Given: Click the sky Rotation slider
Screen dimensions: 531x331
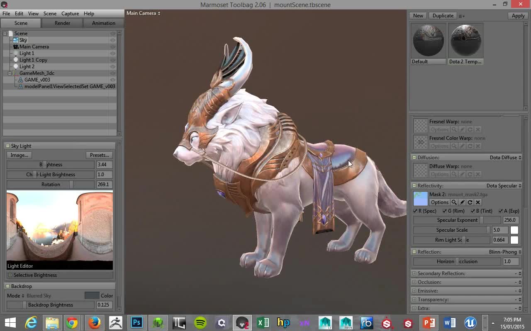Looking at the screenshot, I should [x=51, y=185].
